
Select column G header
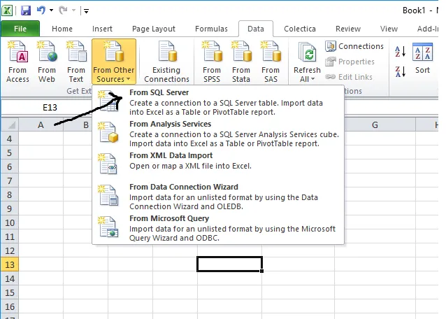[375, 125]
